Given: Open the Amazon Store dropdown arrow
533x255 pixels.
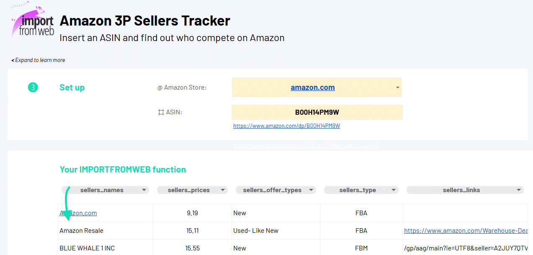Looking at the screenshot, I should click(397, 88).
